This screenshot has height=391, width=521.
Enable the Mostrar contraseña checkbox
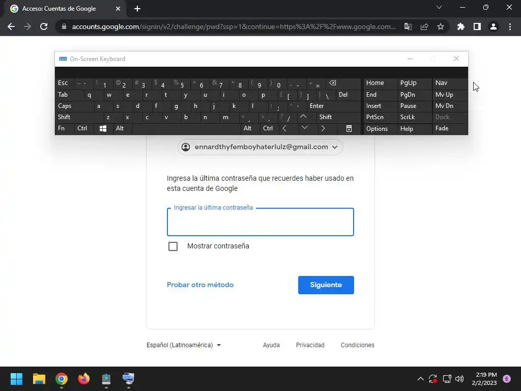coord(173,246)
